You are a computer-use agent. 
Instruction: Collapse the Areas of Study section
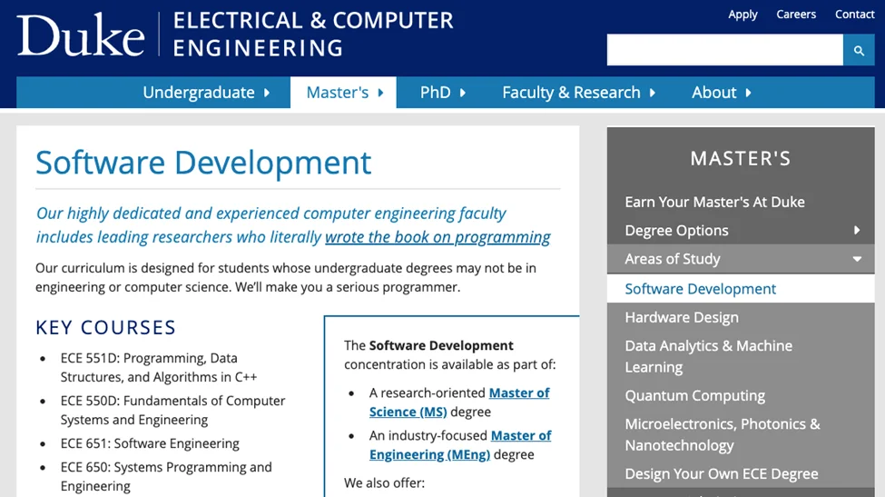pos(856,259)
